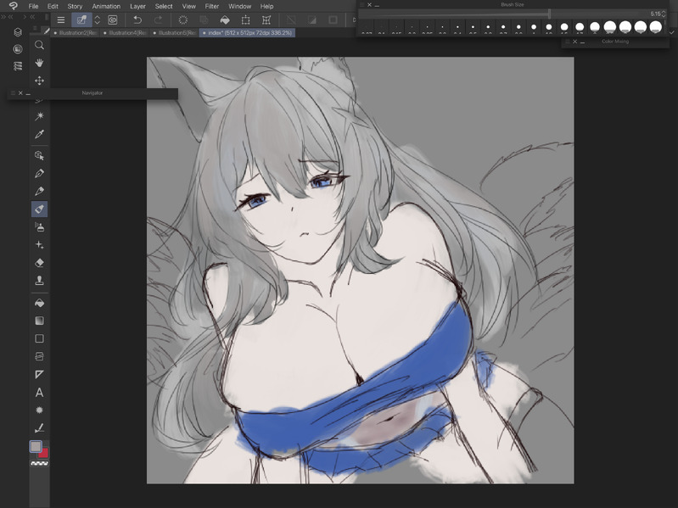
Task: Open the list-style palette dock icon
Action: click(x=18, y=66)
